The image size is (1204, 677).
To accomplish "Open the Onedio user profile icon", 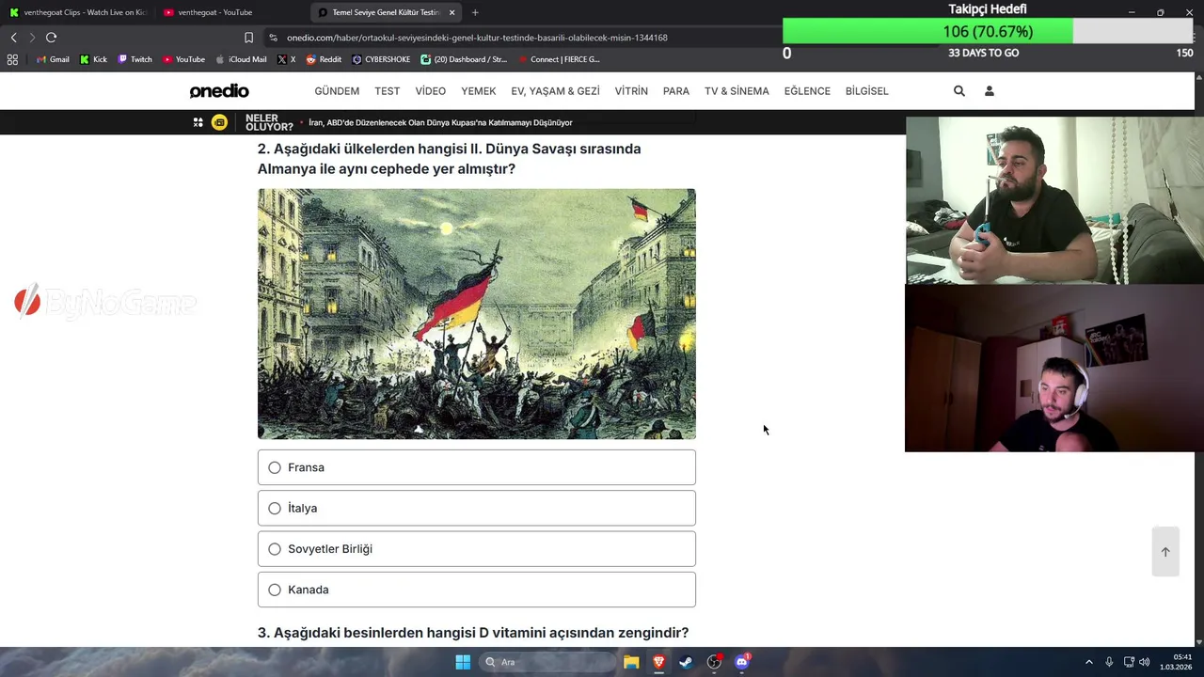I will 990,91.
